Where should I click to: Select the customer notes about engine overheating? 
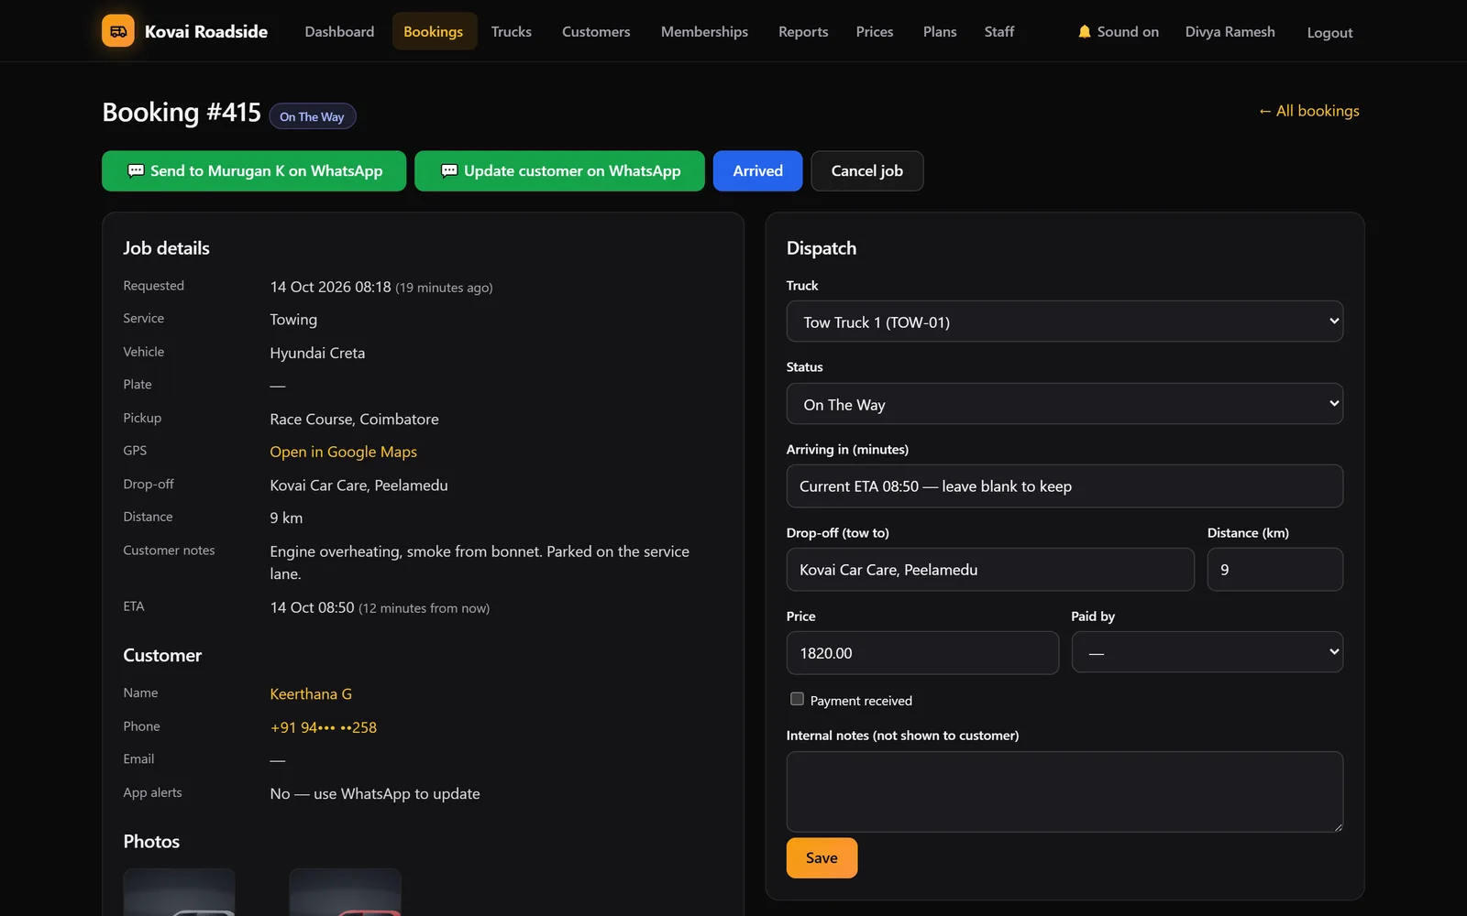[480, 562]
